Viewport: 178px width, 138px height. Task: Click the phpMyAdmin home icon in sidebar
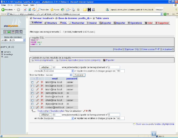[x=5, y=32]
